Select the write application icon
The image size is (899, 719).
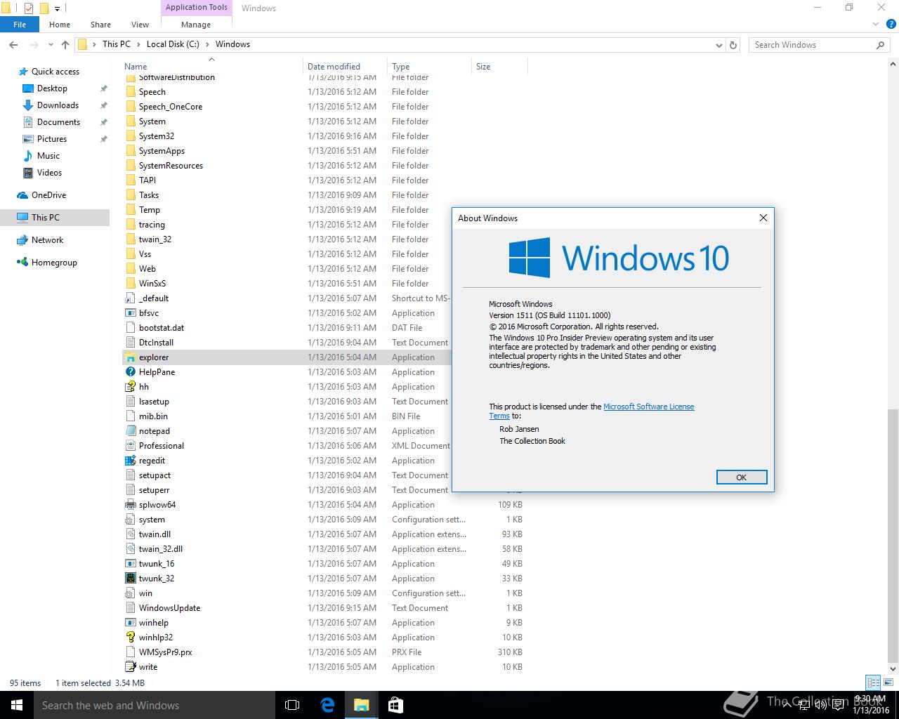point(130,667)
